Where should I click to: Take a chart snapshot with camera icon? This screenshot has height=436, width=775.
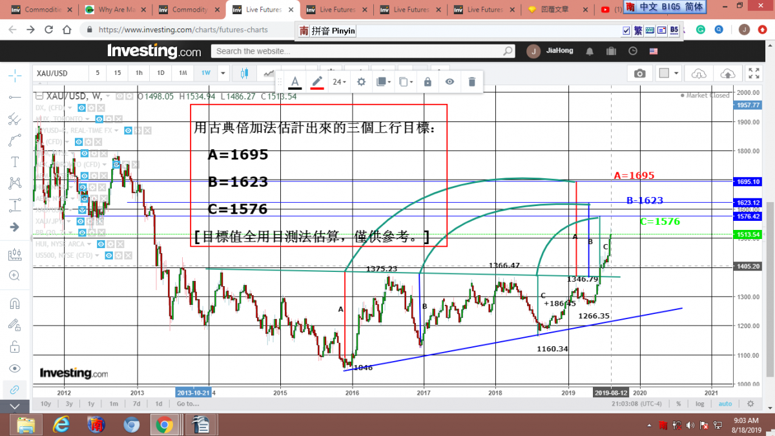(639, 74)
